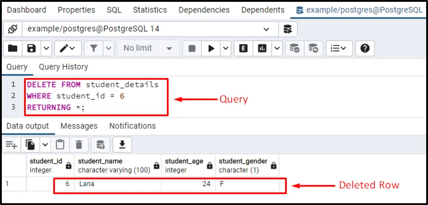Click the Explain query E icon
Image resolution: width=428 pixels, height=205 pixels.
(x=243, y=48)
